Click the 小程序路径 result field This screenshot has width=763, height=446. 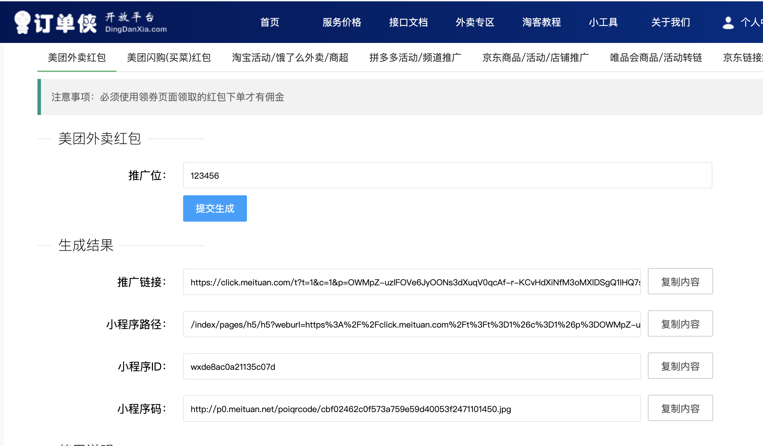coord(412,324)
